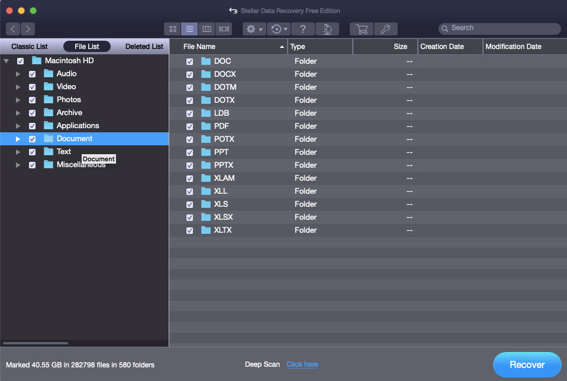Viewport: 567px width, 381px height.
Task: Open the resume recovery history menu
Action: [x=279, y=29]
